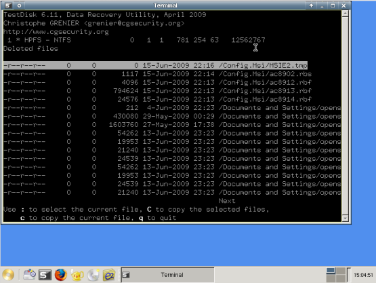This screenshot has height=283, width=376.
Task: Click the clock in the system tray
Action: pos(363,275)
